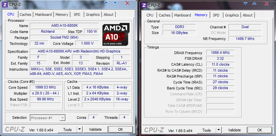Click the FSB:DRAM value 3:32

[220, 58]
